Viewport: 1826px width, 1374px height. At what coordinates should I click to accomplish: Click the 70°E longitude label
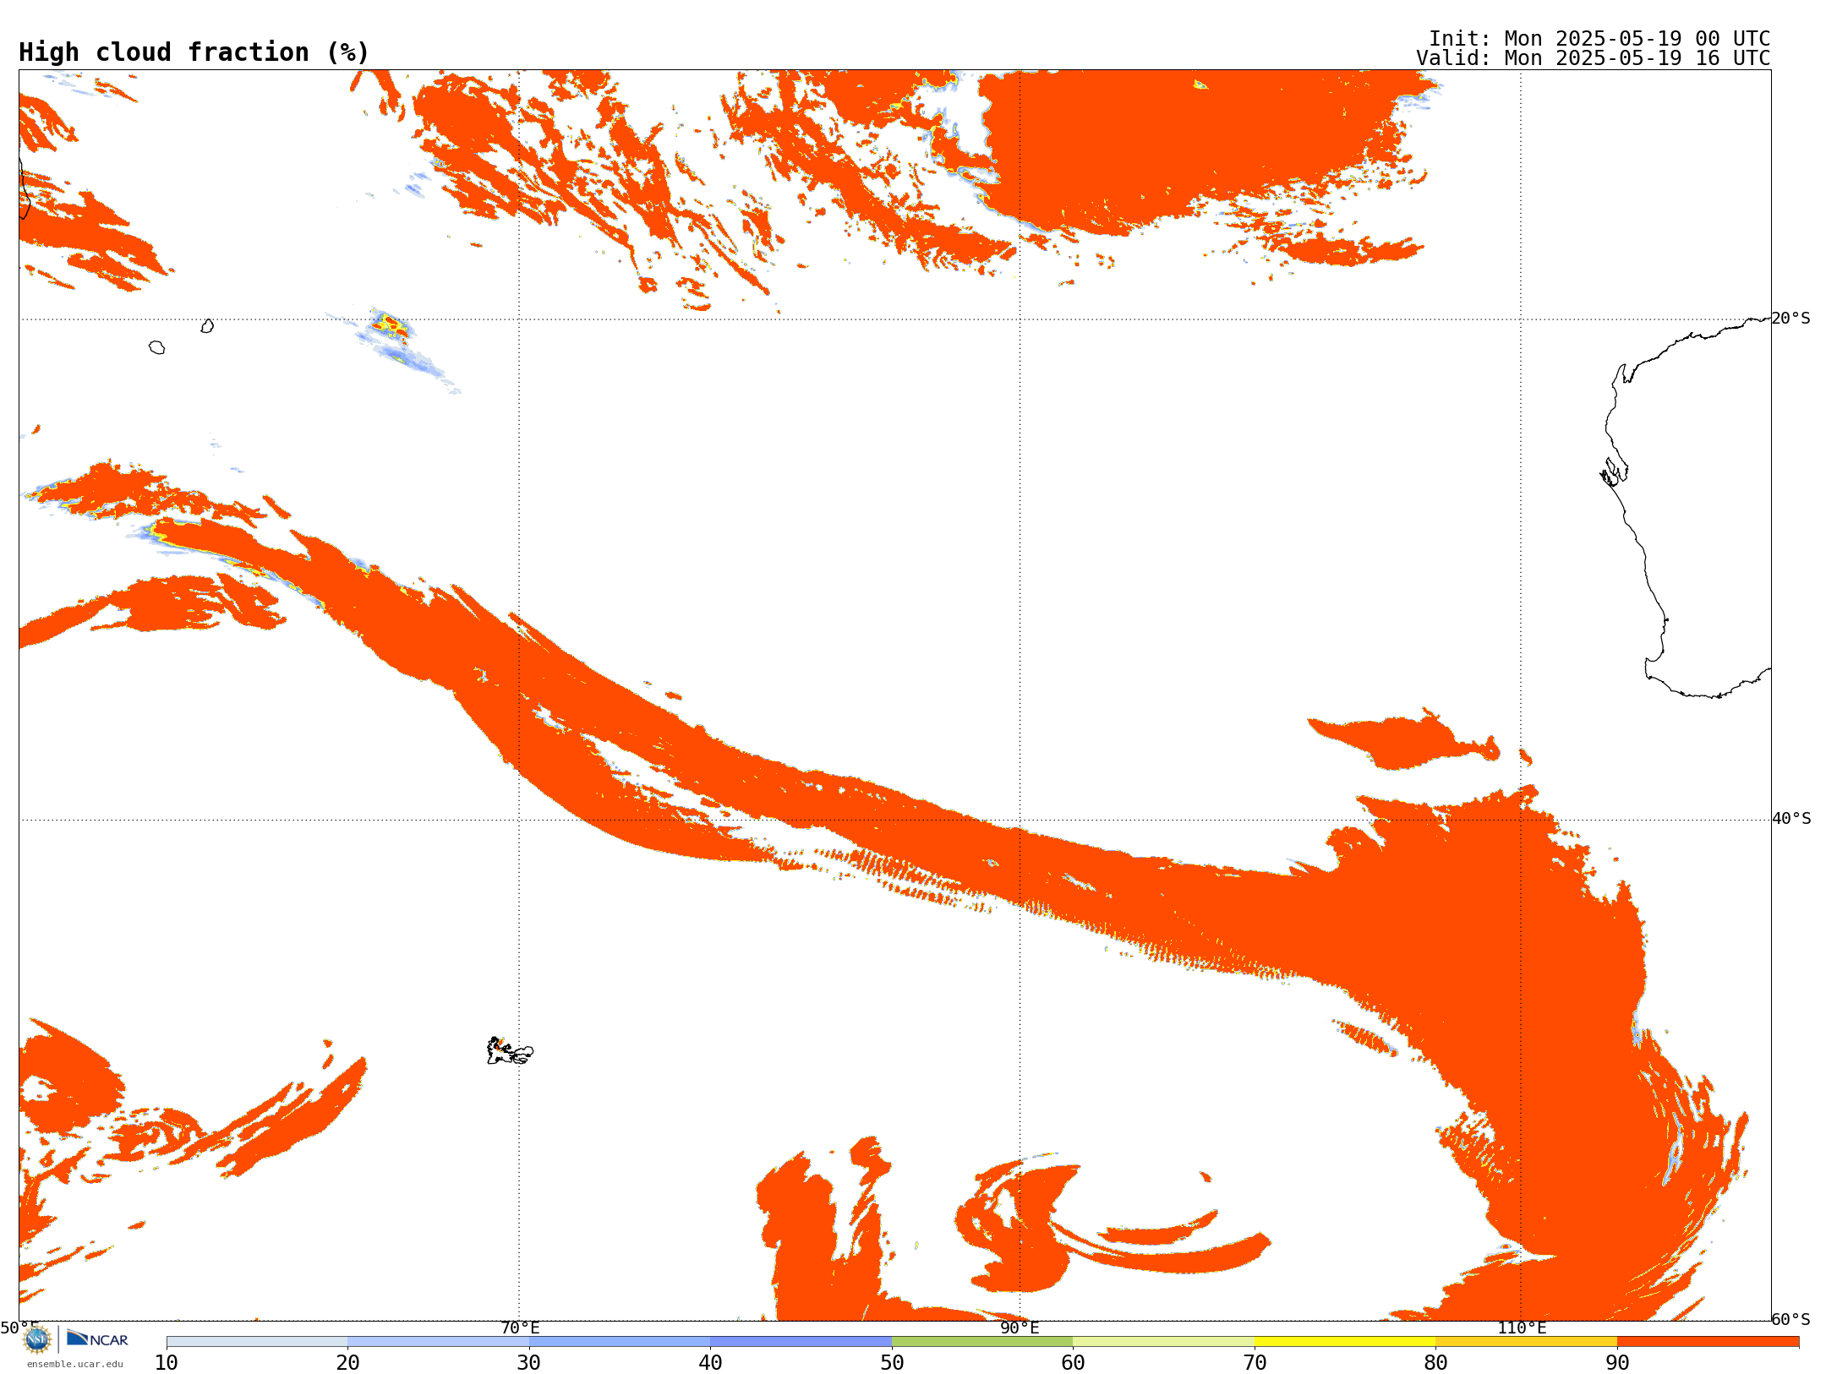click(520, 1328)
